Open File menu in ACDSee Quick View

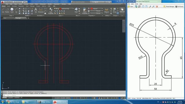129,4
